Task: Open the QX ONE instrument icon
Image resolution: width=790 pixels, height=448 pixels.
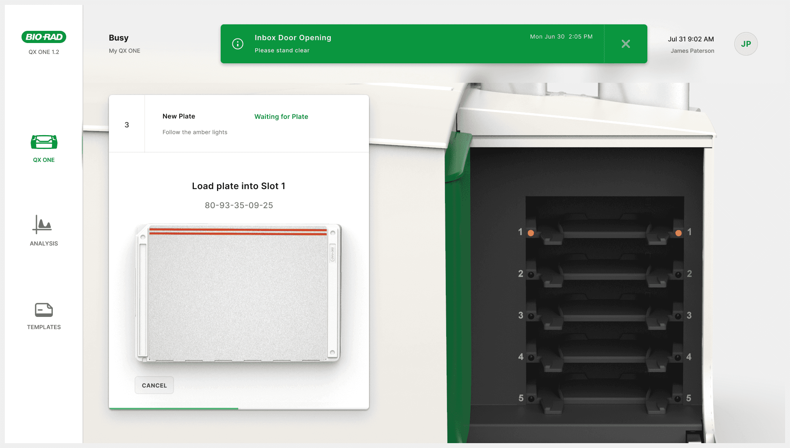Action: (44, 142)
